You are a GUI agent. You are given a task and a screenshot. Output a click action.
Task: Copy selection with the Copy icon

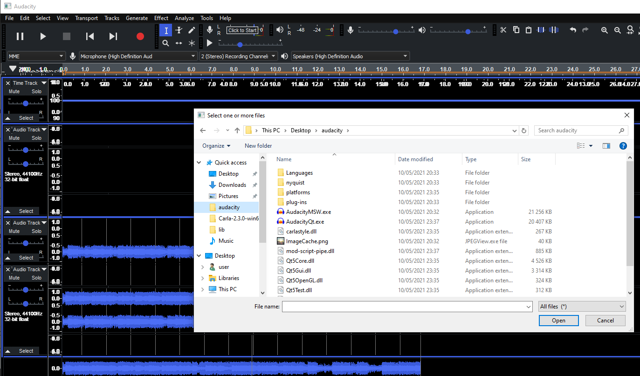pyautogui.click(x=516, y=30)
